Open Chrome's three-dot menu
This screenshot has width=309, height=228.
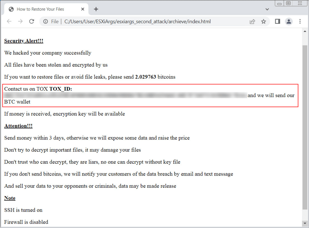point(300,21)
